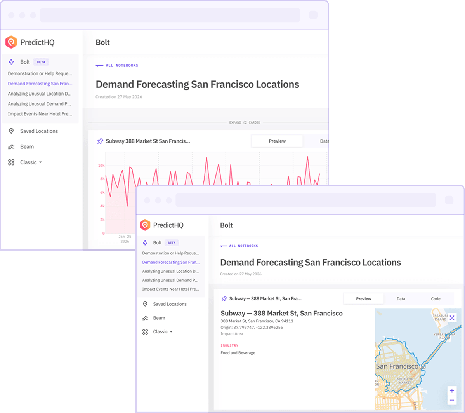
Task: Open Beam in front window sidebar
Action: point(159,318)
